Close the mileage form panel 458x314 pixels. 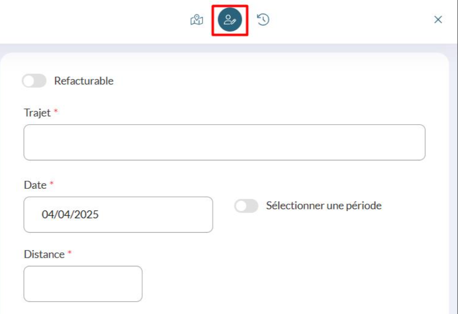(x=438, y=20)
